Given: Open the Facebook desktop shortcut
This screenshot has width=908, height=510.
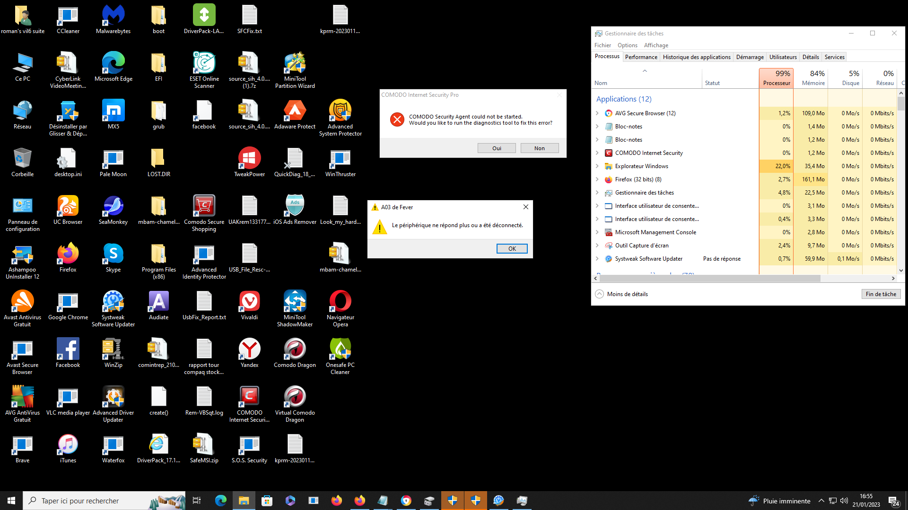Looking at the screenshot, I should pyautogui.click(x=68, y=353).
